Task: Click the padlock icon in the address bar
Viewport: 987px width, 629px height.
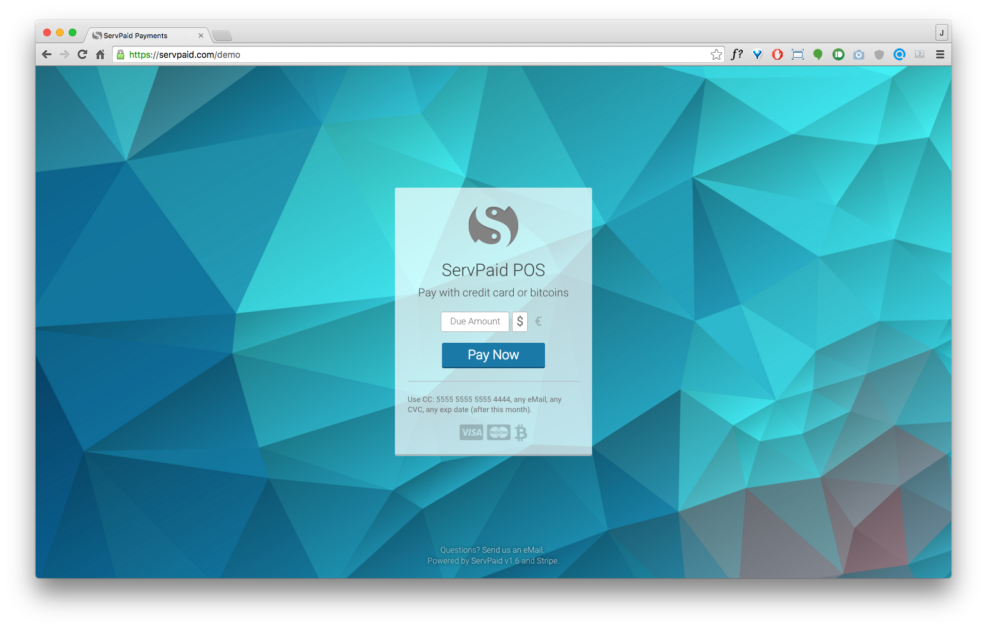Action: [121, 55]
